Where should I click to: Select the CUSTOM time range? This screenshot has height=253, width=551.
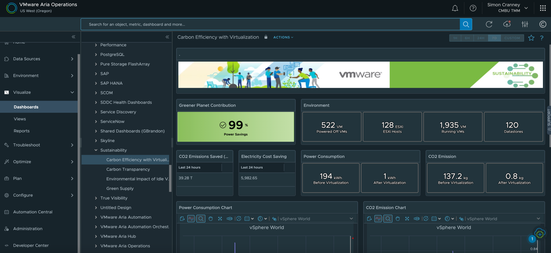pos(512,38)
